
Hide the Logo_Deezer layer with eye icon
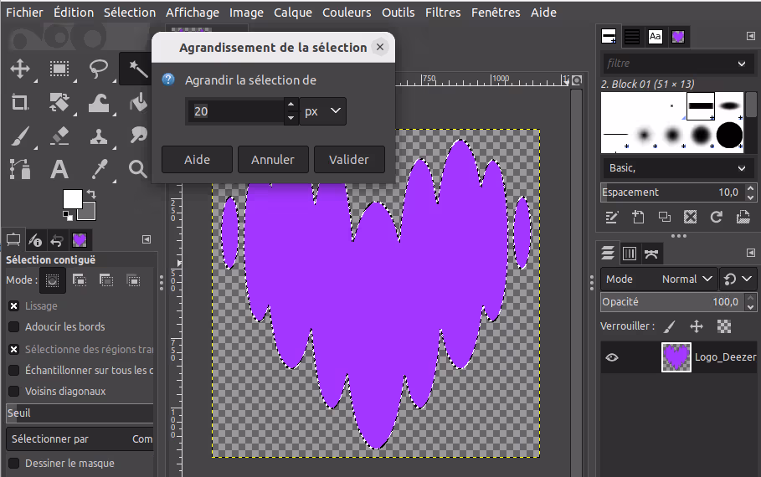click(x=613, y=357)
